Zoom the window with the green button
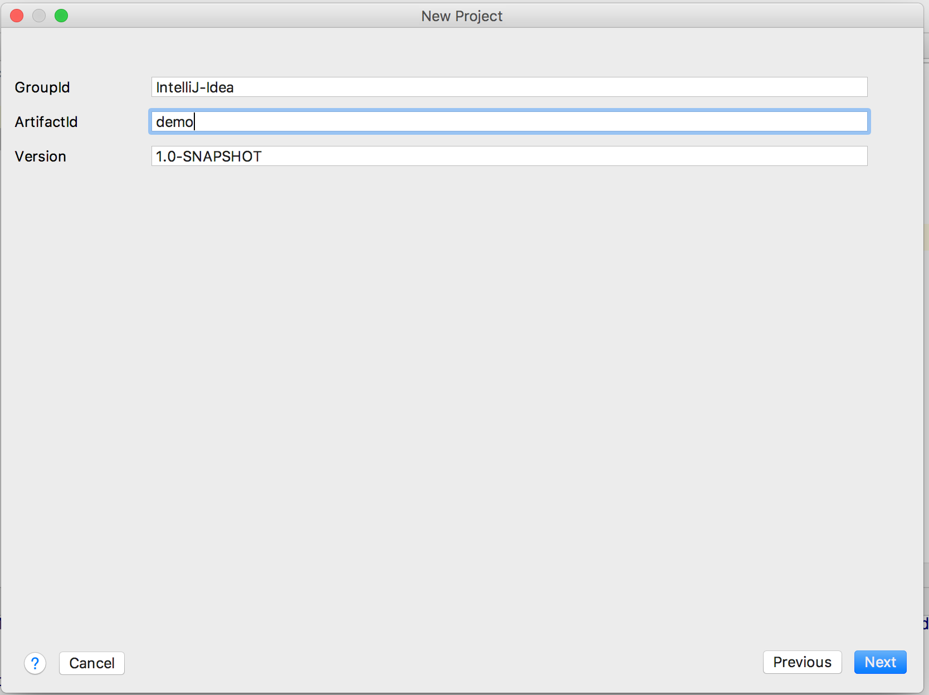 coord(61,16)
